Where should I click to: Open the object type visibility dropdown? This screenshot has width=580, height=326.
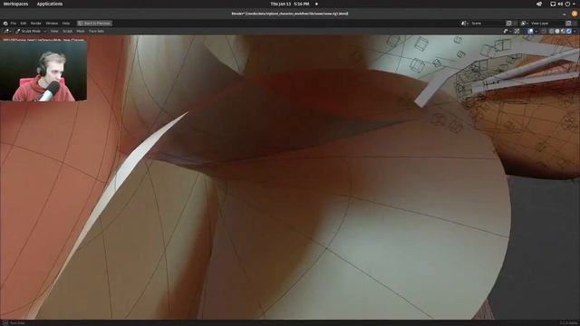(x=507, y=31)
